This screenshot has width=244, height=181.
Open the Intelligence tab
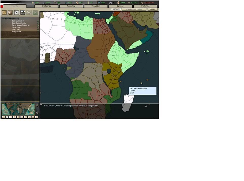(x=46, y=6)
